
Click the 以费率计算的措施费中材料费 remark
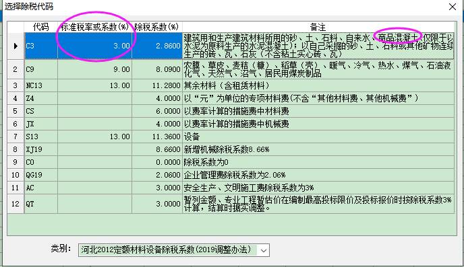[x=318, y=111]
